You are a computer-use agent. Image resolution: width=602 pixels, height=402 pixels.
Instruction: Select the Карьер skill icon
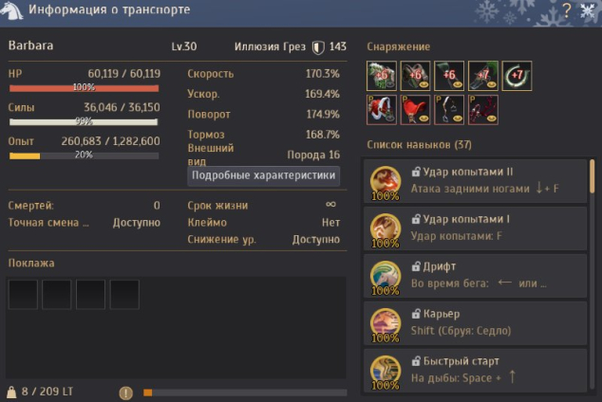point(386,324)
